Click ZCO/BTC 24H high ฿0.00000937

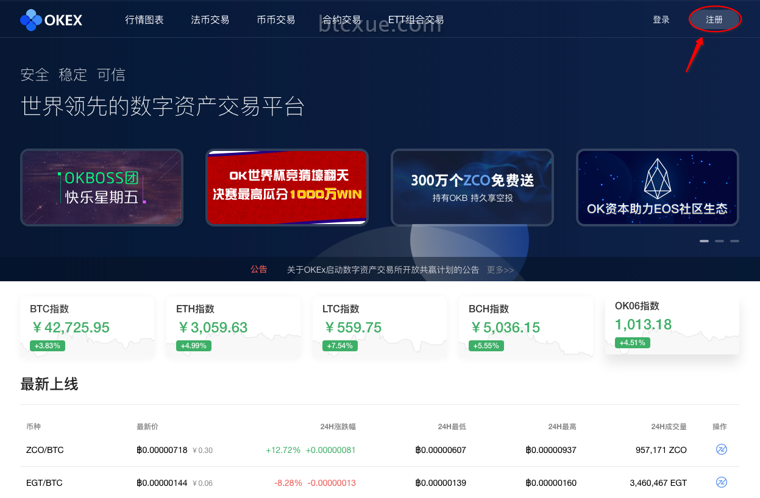coord(551,450)
